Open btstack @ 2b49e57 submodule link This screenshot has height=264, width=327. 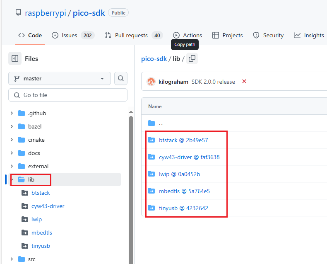pos(183,140)
